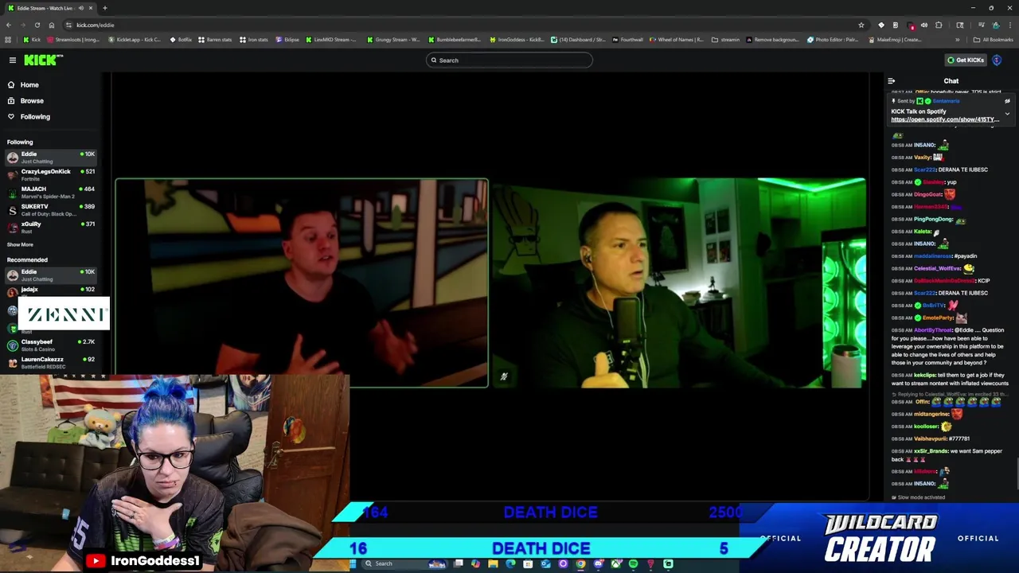The width and height of the screenshot is (1019, 573).
Task: Open Eddie under Recommended channels
Action: click(x=51, y=275)
